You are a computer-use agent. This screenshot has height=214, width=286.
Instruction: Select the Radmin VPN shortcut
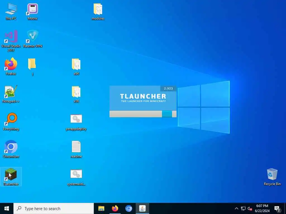click(32, 39)
